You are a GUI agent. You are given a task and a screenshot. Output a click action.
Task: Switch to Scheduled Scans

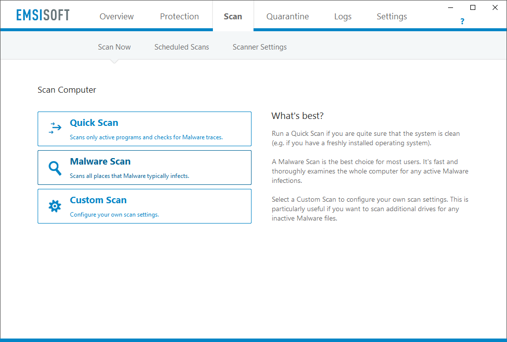coord(182,47)
